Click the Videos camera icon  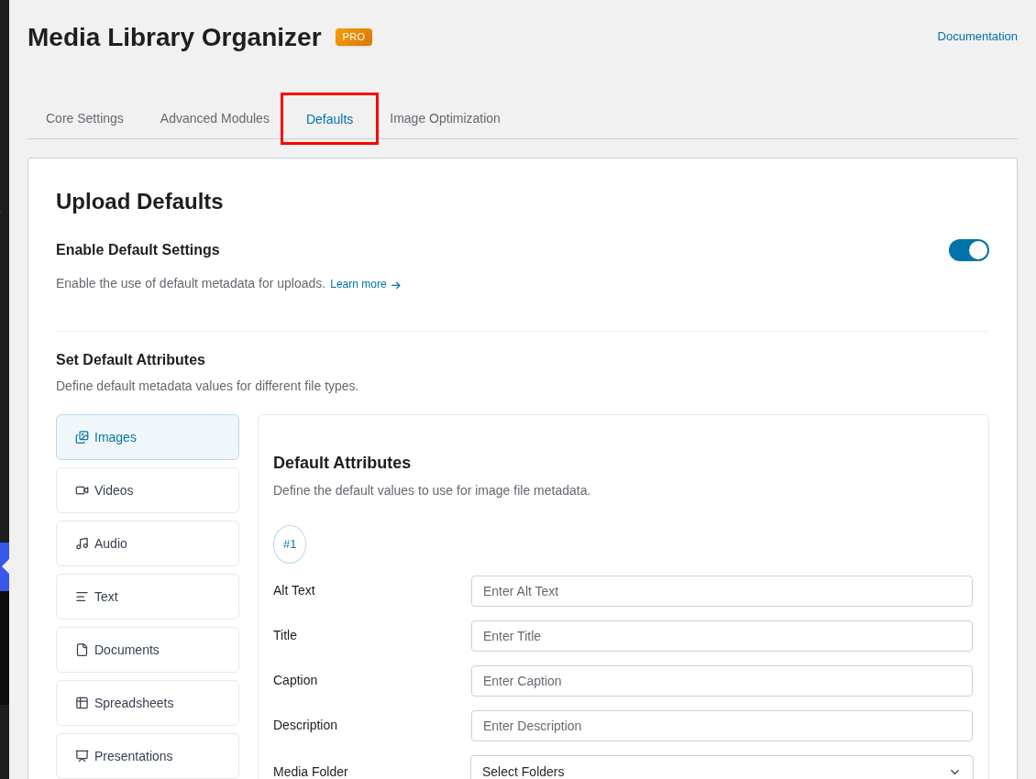(82, 490)
